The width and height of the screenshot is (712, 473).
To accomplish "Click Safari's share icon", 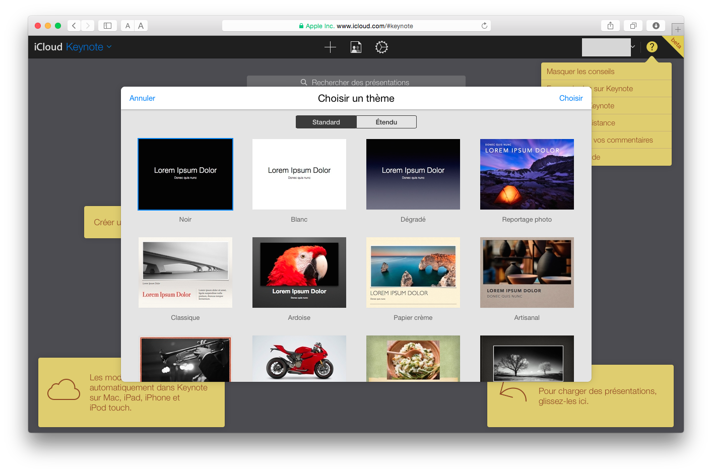I will pos(610,26).
